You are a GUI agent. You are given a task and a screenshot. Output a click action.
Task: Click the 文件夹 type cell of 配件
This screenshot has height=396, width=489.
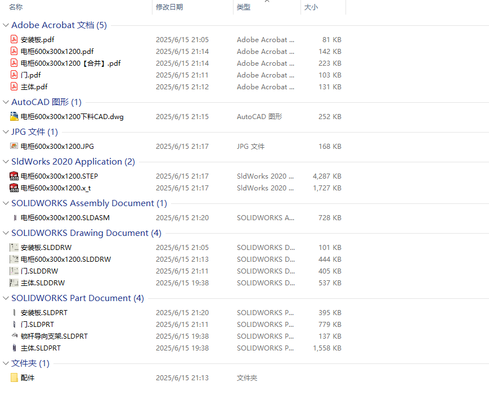point(246,377)
